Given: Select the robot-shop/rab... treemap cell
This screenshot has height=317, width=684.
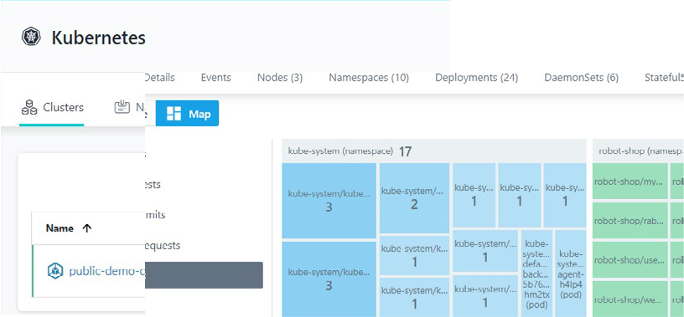Looking at the screenshot, I should 630,220.
